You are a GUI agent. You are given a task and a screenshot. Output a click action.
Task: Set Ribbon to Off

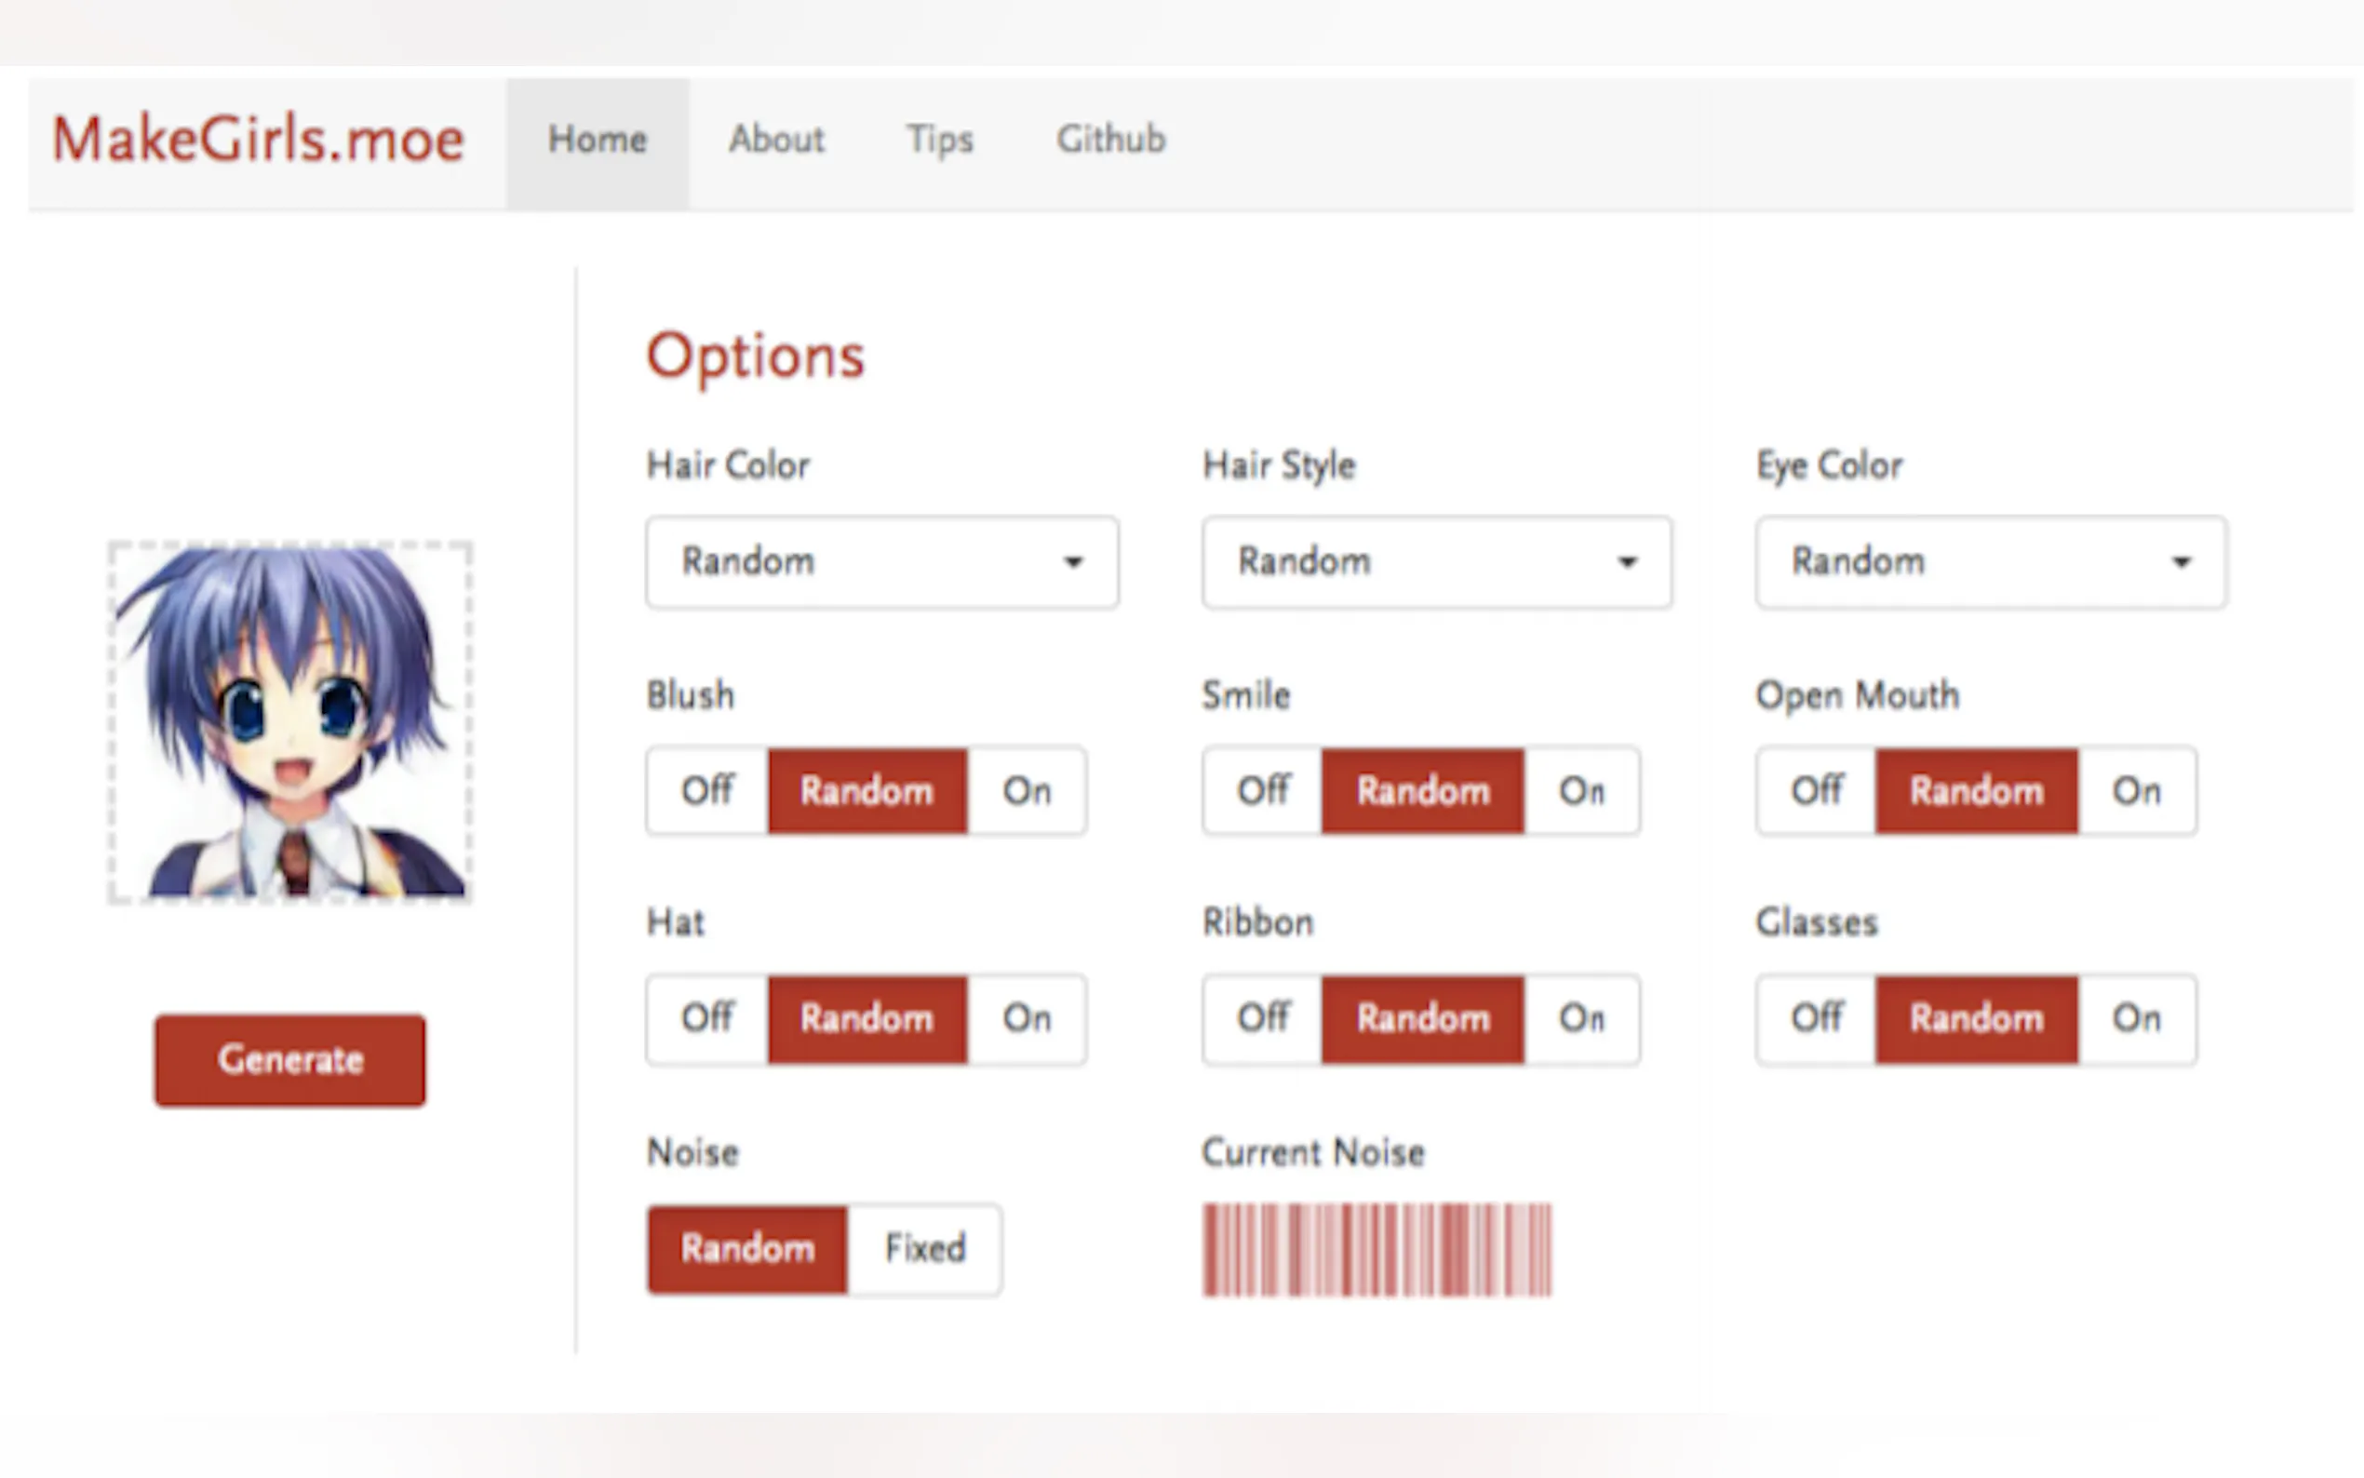[x=1263, y=1018]
